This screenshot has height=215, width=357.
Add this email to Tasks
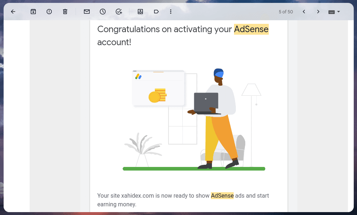pos(119,12)
